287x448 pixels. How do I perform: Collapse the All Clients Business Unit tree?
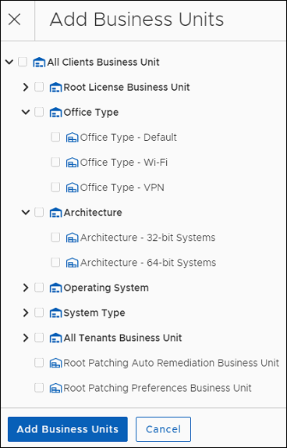pyautogui.click(x=9, y=62)
